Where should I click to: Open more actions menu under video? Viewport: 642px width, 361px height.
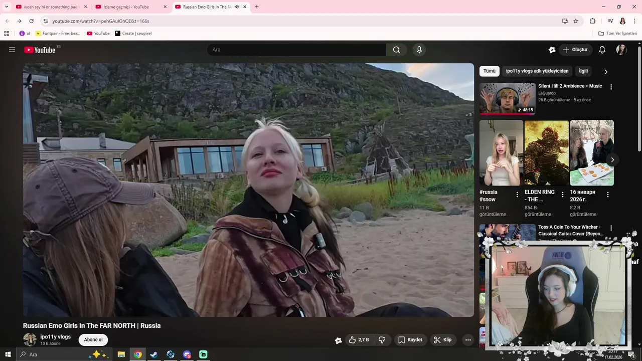468,340
